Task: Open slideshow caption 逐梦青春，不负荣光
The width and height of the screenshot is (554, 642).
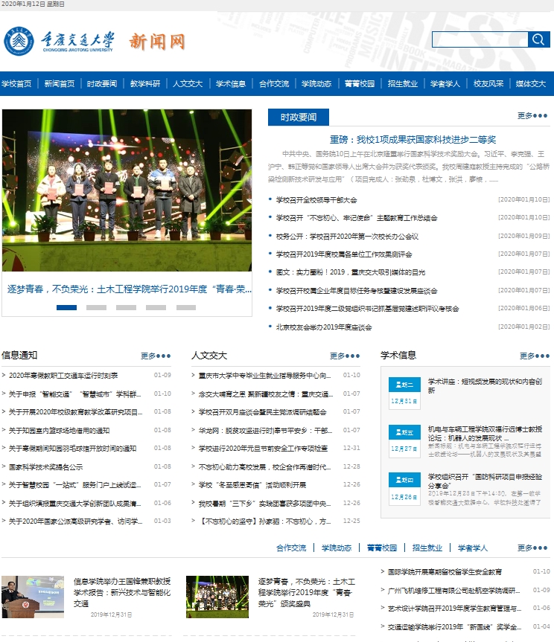Action: coord(129,289)
